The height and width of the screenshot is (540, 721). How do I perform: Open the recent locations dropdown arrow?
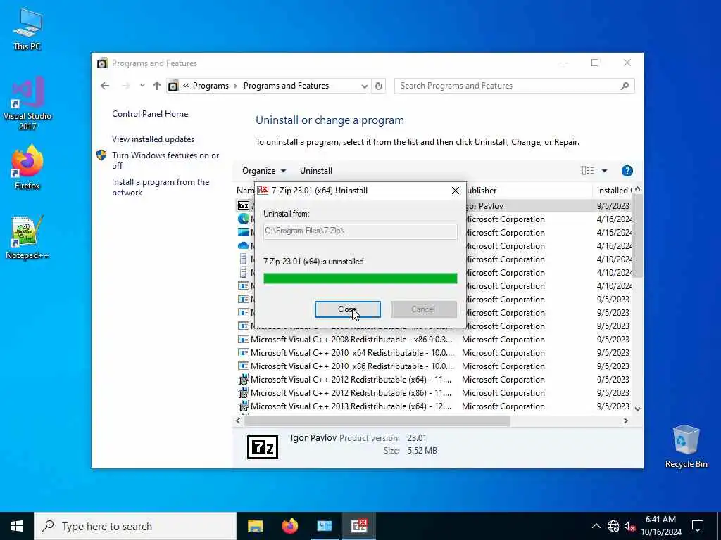(x=142, y=86)
